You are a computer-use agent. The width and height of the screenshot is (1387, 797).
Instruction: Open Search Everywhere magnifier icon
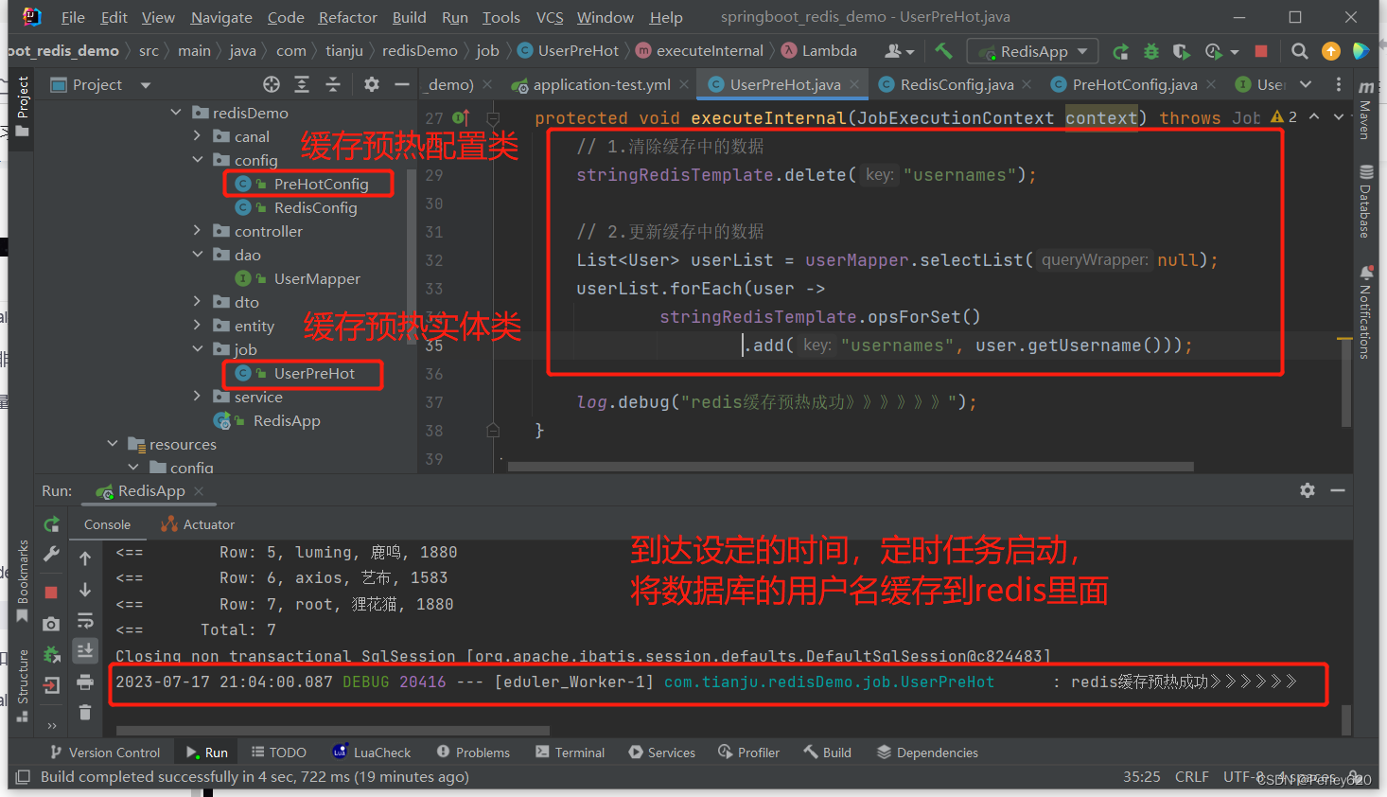click(x=1300, y=51)
